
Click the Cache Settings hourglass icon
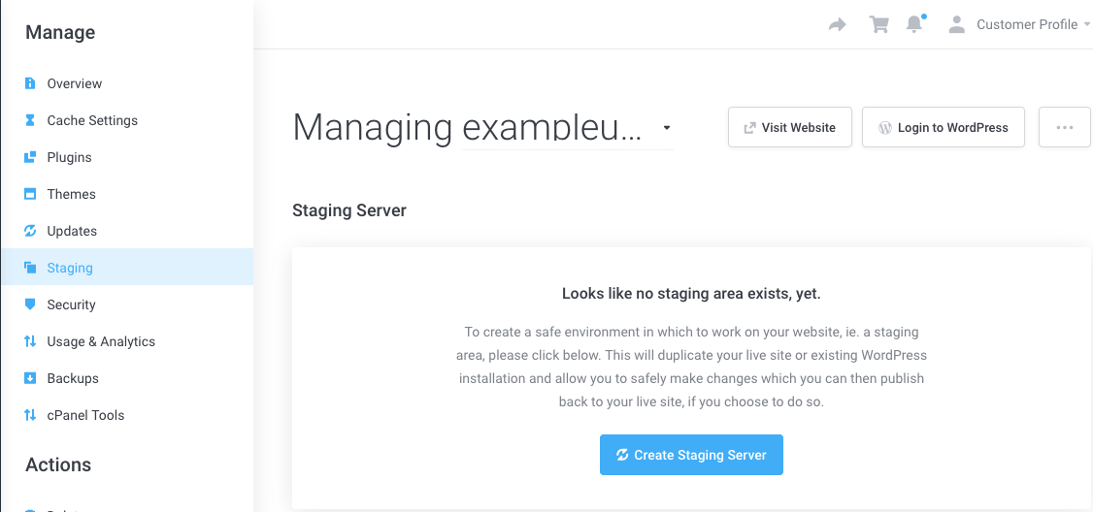[x=30, y=120]
